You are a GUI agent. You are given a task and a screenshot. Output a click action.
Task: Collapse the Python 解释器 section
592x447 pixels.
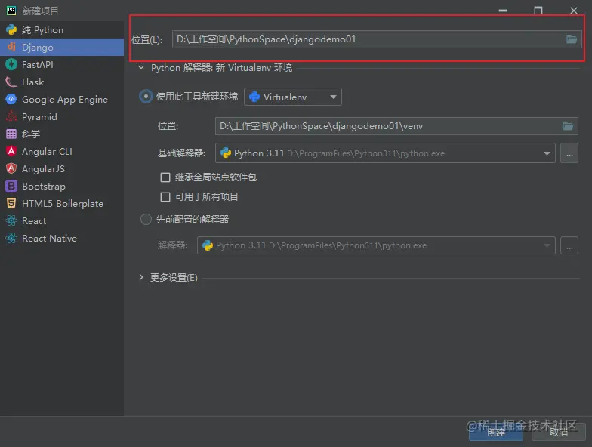click(141, 68)
